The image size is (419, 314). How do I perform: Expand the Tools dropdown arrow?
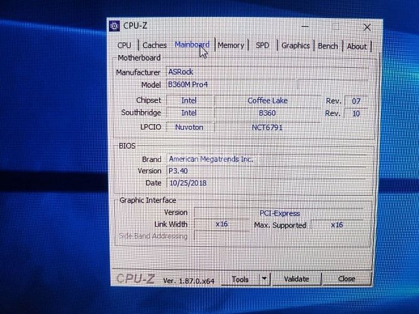click(264, 278)
